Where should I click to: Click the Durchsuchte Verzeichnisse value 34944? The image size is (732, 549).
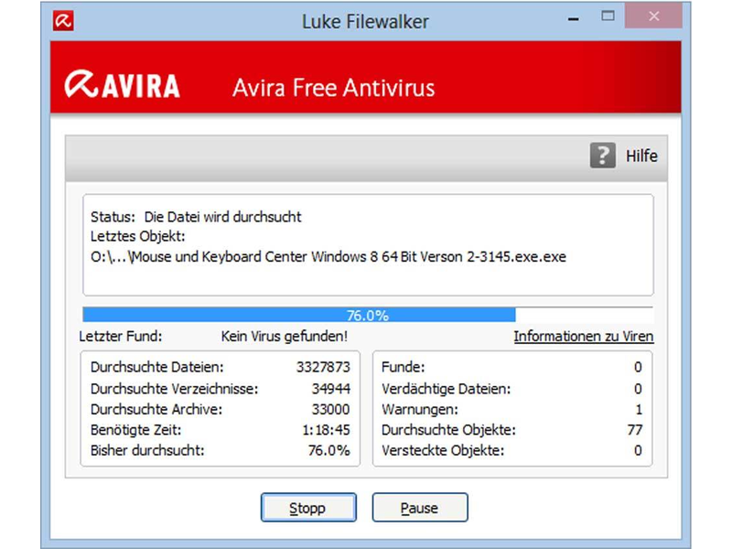click(331, 388)
